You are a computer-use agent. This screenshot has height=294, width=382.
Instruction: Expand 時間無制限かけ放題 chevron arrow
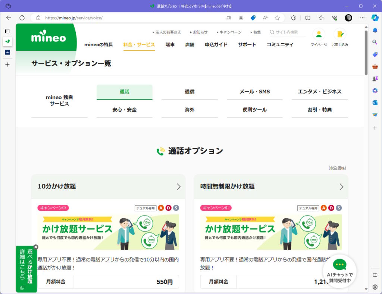[341, 187]
